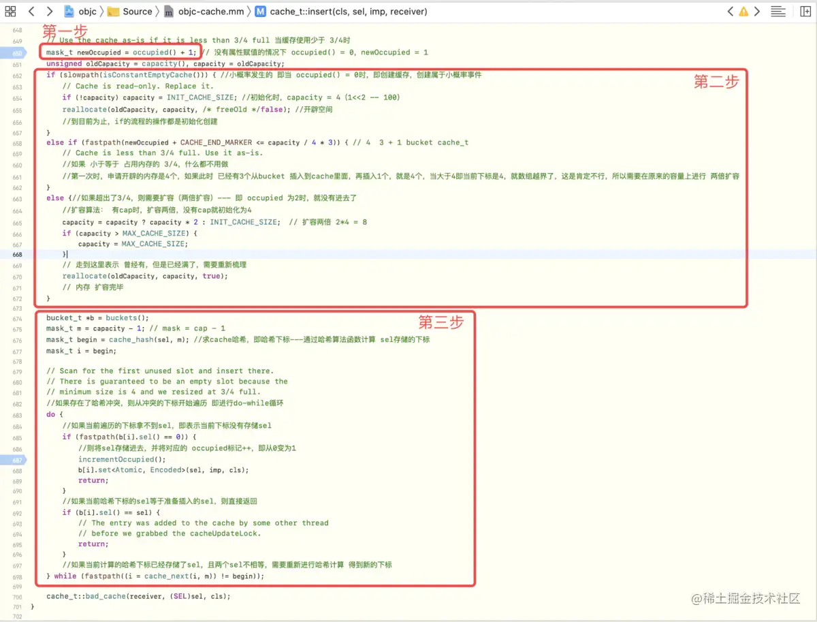Click line number 698 in gutter
The image size is (817, 622).
click(x=17, y=576)
